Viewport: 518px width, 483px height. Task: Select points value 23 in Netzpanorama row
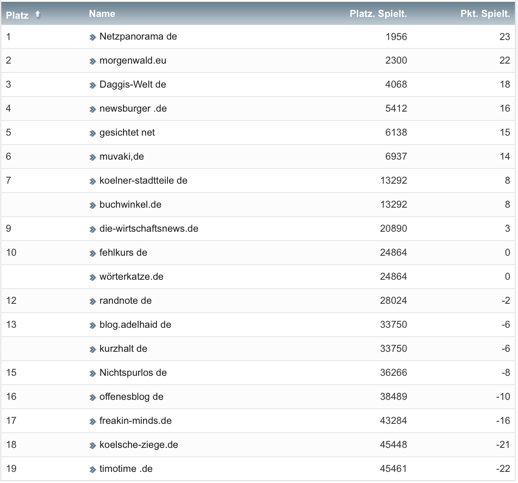pos(505,37)
